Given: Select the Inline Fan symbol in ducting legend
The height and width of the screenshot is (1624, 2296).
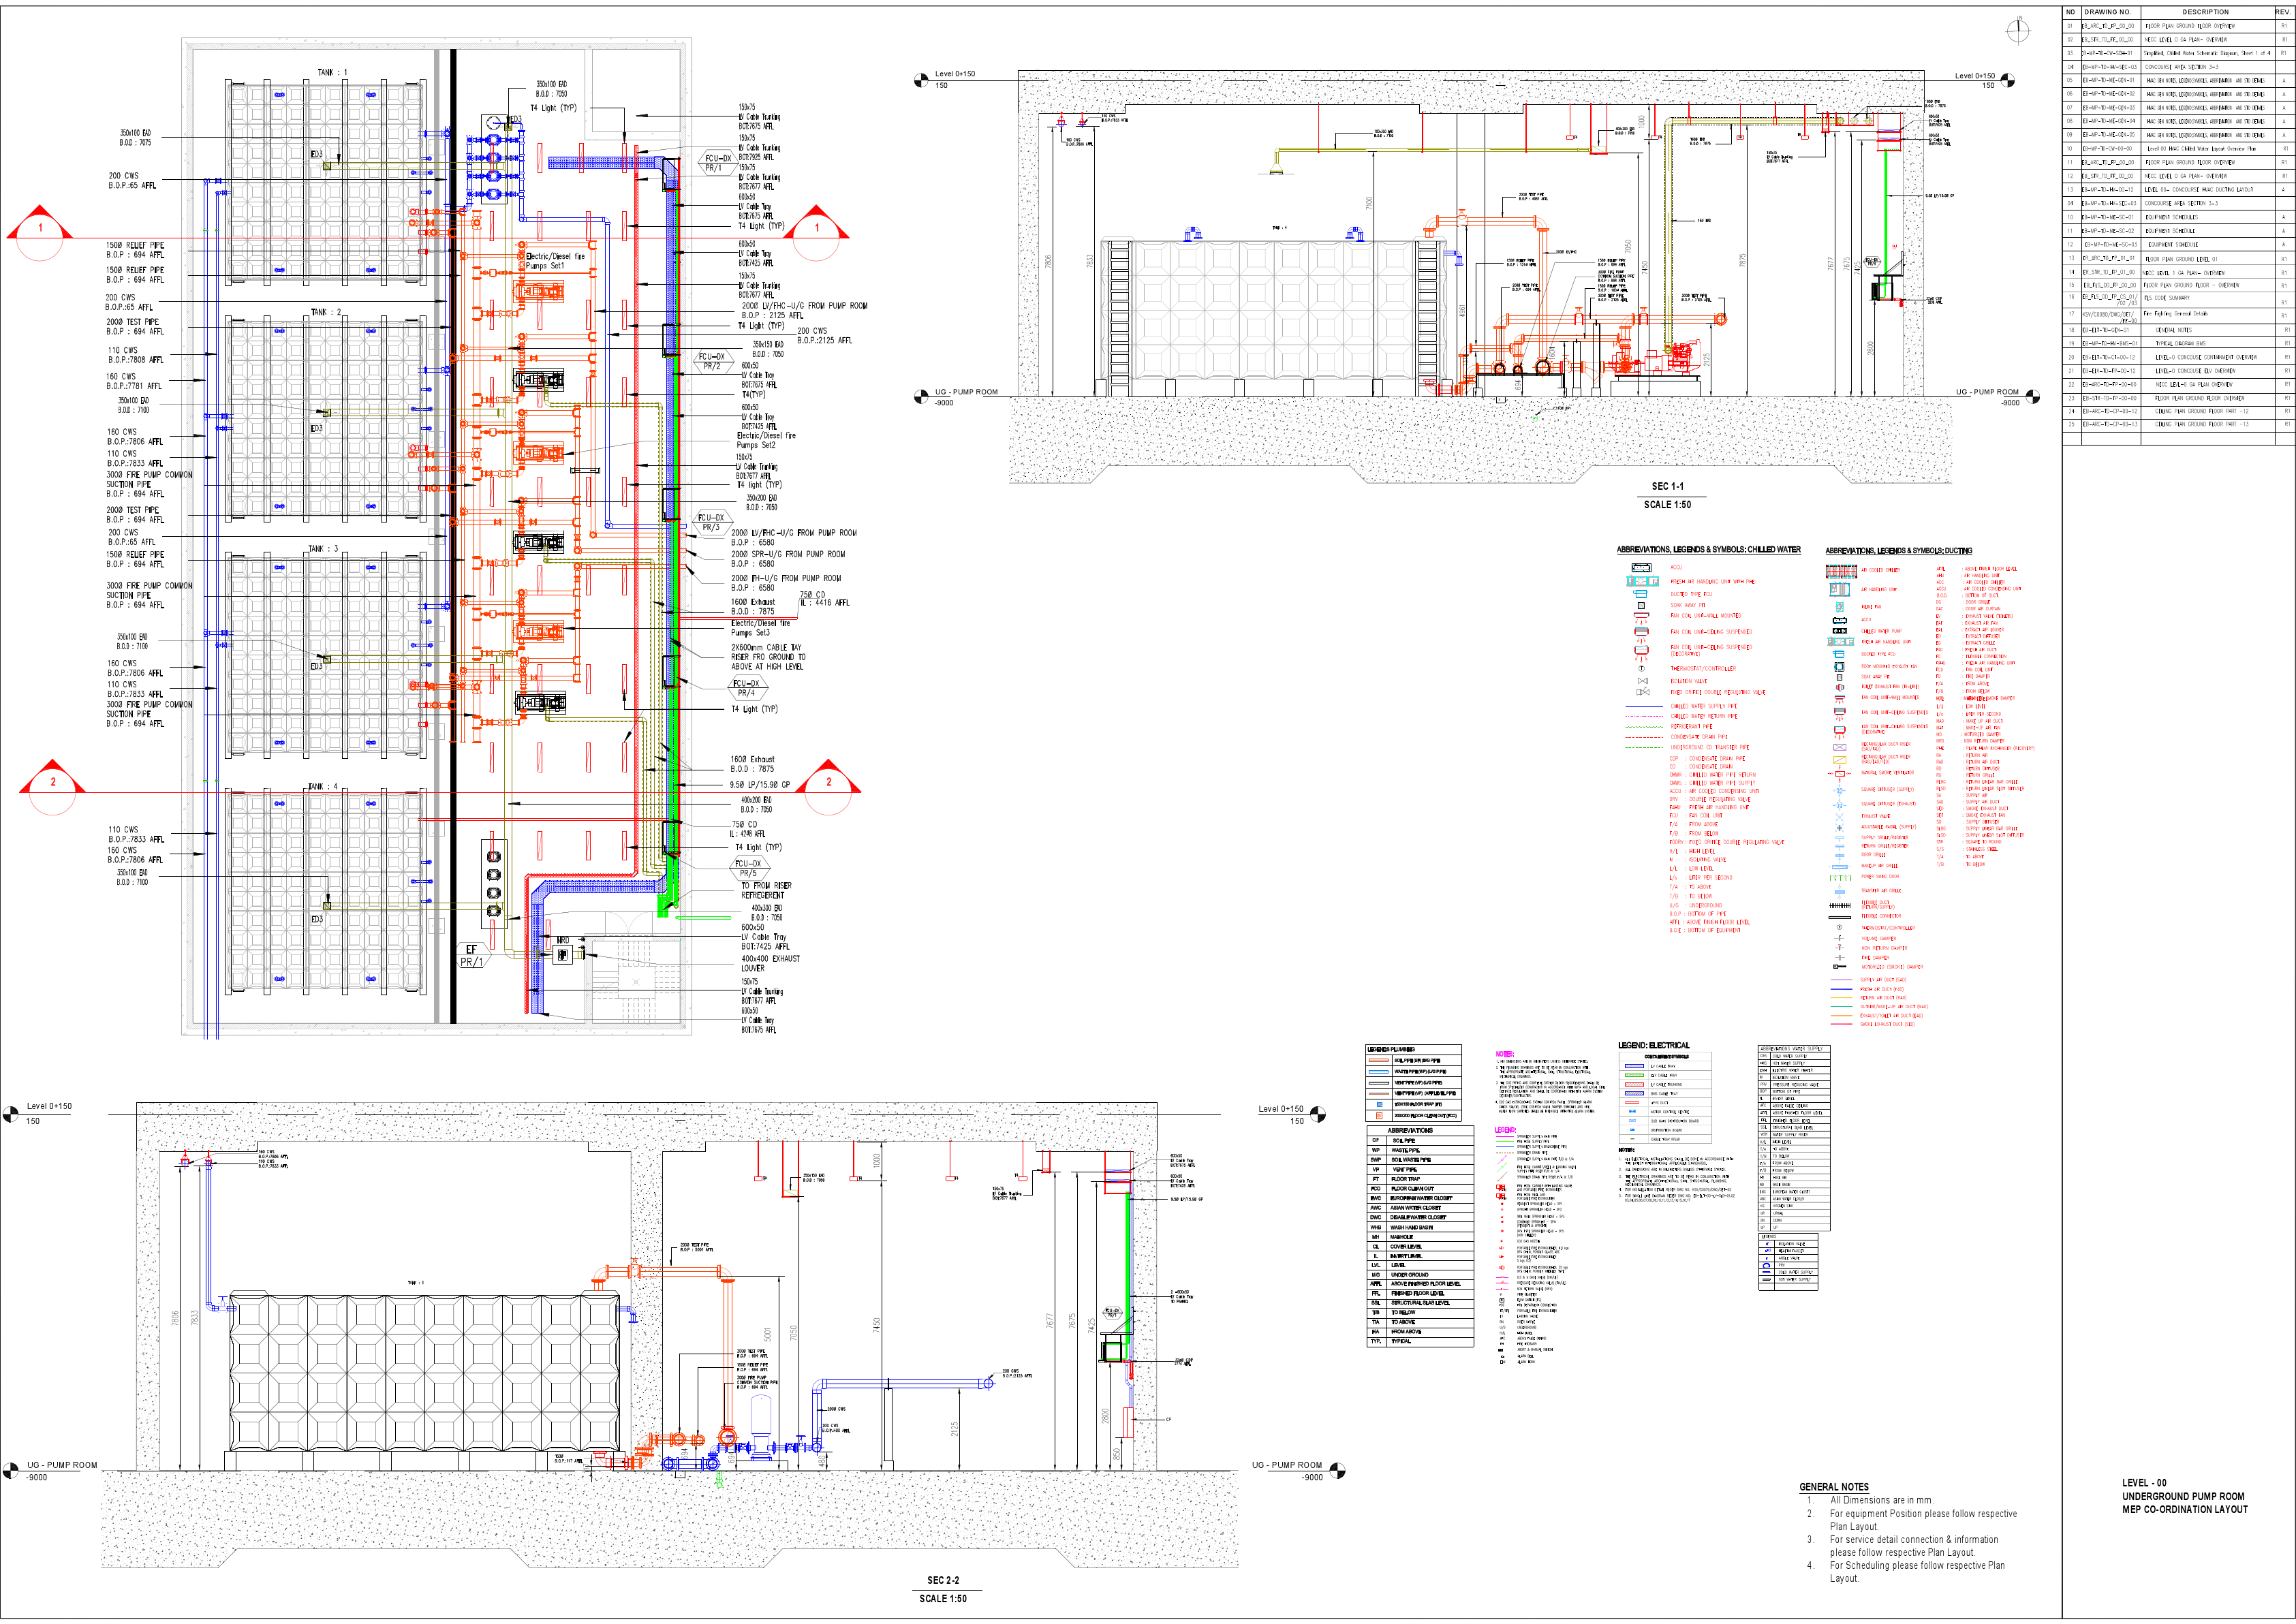Looking at the screenshot, I should [1840, 606].
